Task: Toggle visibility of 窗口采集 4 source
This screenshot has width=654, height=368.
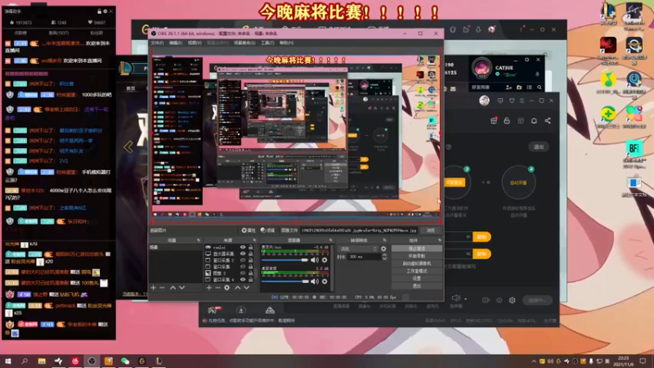Action: click(243, 280)
